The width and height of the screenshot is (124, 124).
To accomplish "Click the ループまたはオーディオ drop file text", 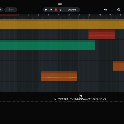I will pyautogui.click(x=80, y=99).
